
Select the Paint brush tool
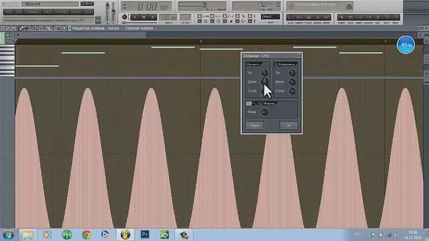[x=27, y=28]
